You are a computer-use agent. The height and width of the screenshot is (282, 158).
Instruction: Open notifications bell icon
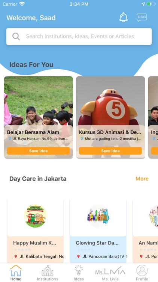click(124, 17)
